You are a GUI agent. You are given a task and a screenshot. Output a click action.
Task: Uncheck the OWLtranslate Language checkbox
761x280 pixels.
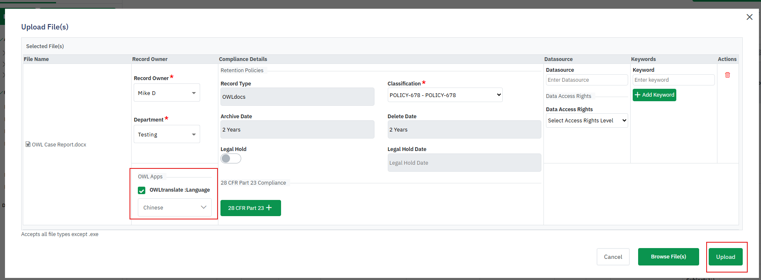tap(142, 190)
